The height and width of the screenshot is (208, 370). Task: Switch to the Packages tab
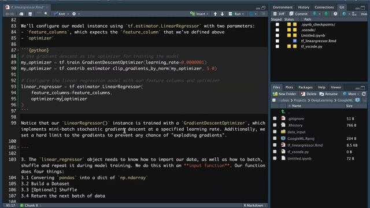tap(305, 87)
